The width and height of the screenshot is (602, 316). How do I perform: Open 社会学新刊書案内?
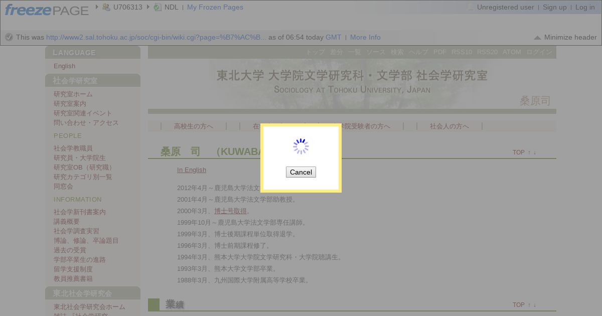[80, 212]
